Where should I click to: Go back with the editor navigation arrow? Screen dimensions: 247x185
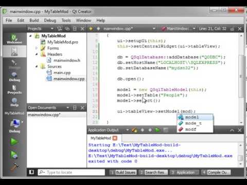[91, 29]
